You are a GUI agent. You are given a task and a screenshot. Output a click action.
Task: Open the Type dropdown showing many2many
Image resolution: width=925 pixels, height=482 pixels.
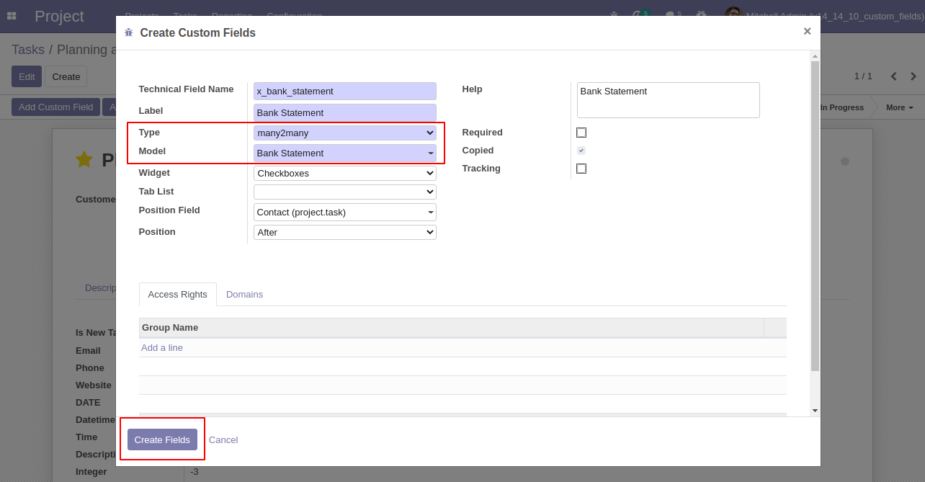(x=345, y=133)
